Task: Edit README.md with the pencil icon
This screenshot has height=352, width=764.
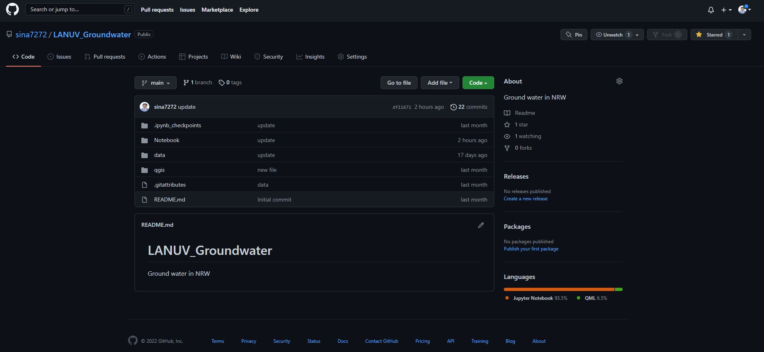Action: pyautogui.click(x=481, y=225)
